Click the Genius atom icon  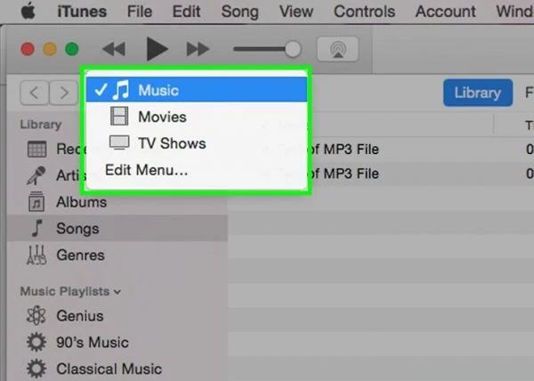pos(36,315)
